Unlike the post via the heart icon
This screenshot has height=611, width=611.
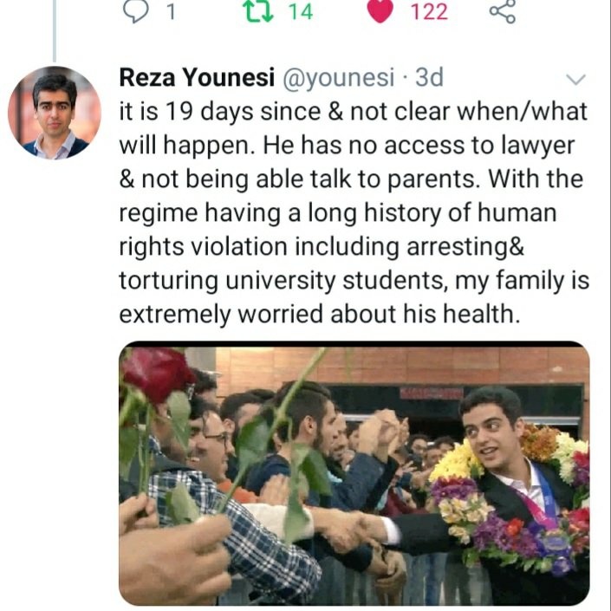coord(380,11)
